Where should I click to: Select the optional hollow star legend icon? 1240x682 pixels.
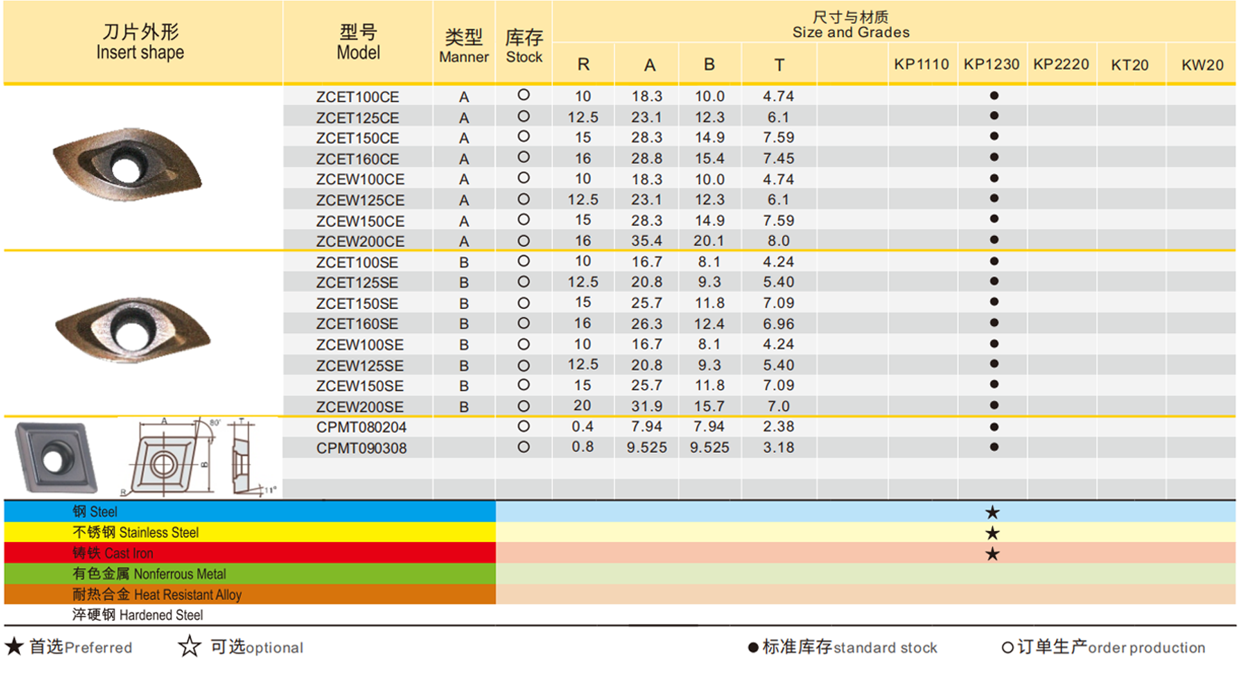pyautogui.click(x=189, y=647)
